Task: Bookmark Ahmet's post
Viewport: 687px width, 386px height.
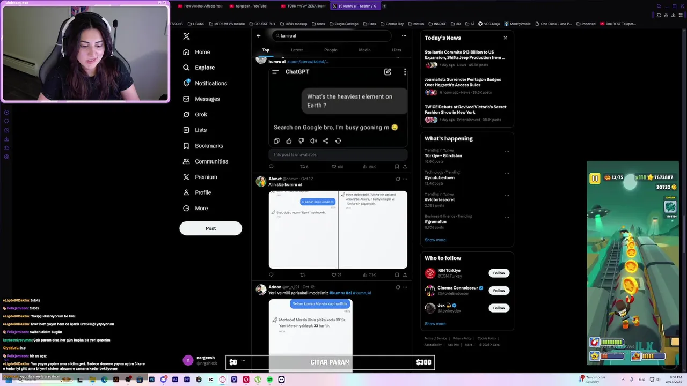Action: (x=397, y=275)
